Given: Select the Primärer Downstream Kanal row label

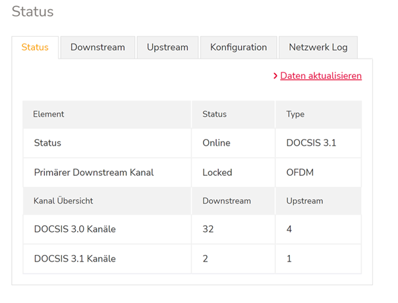Looking at the screenshot, I should (x=94, y=173).
